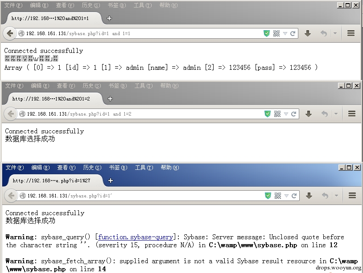Expand URL history dropdown in middle window
This screenshot has height=273, width=363.
point(286,114)
